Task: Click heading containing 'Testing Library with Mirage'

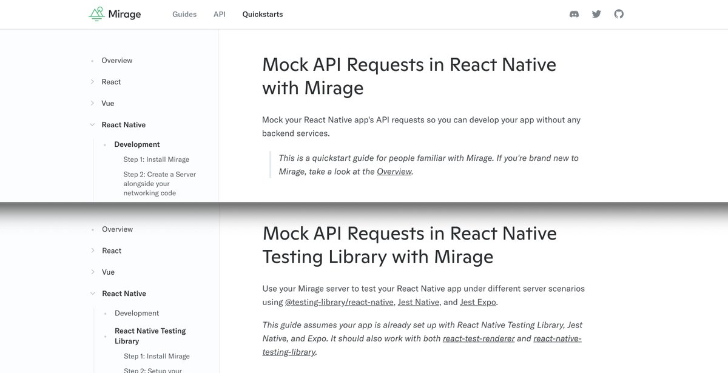Action: [409, 244]
